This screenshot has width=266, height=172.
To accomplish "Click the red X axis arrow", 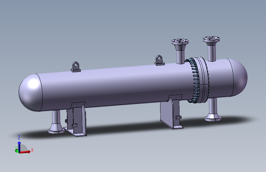I will pyautogui.click(x=25, y=151).
